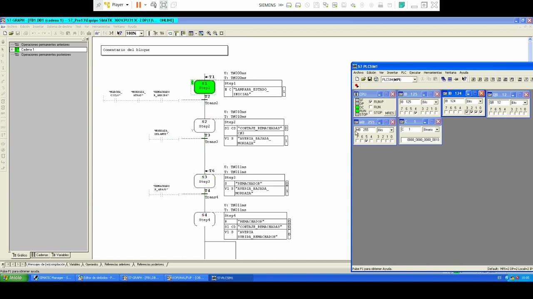This screenshot has width=533, height=299.
Task: Click the zoom-to-fit icon in S7-GRAPH toolbar
Action: 221,33
